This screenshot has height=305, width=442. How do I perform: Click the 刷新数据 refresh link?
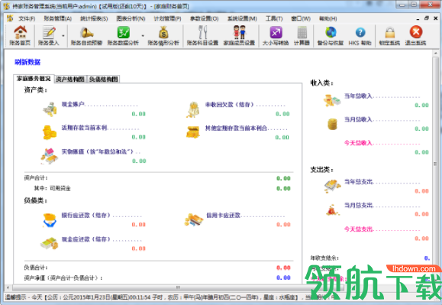27,62
